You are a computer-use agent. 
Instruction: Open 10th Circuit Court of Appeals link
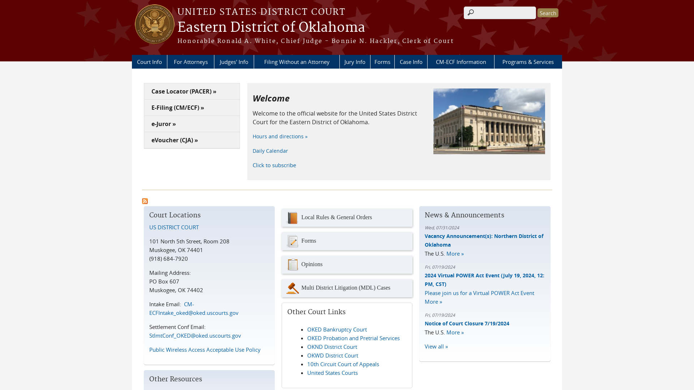(343, 364)
